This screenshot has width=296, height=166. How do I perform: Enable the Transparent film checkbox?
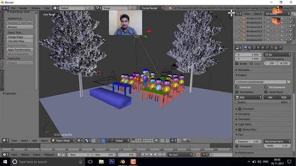[237, 146]
